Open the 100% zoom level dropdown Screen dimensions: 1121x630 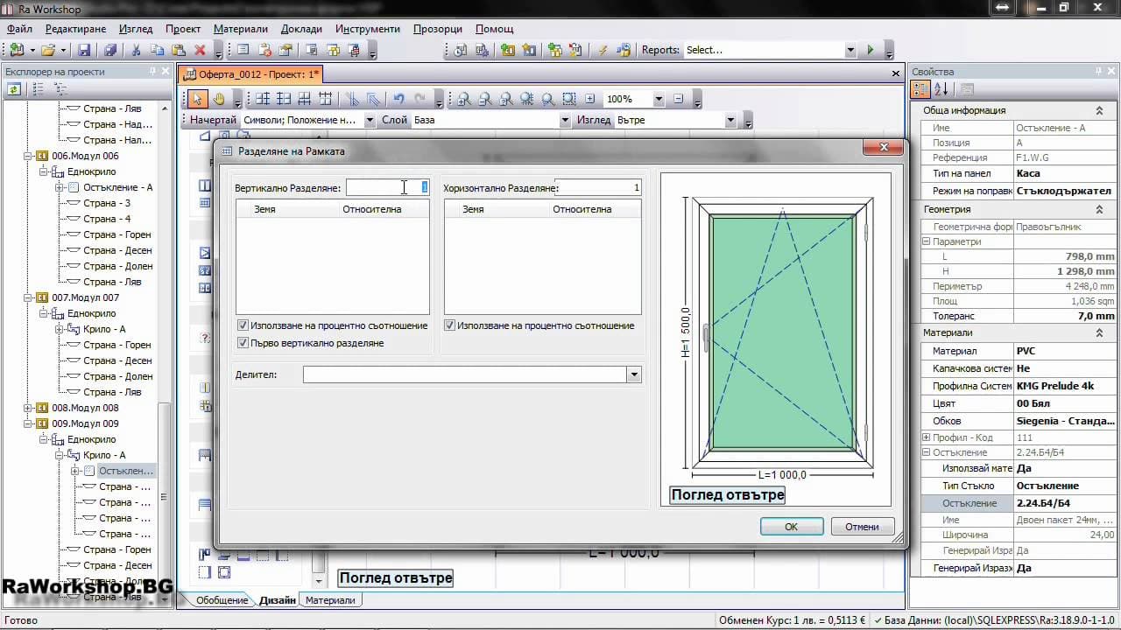pos(659,99)
